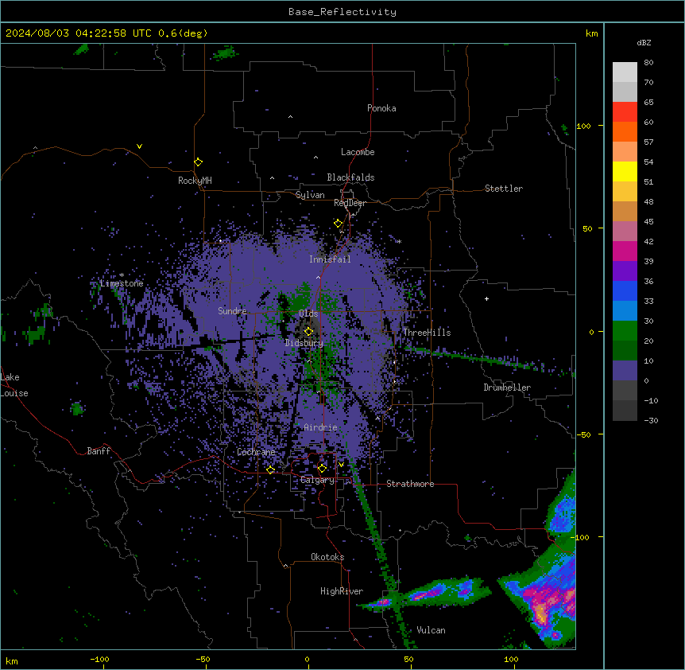Select the magenta swatch between 42 and 39 dBZ
Screen dimensions: 685x670
pos(625,251)
